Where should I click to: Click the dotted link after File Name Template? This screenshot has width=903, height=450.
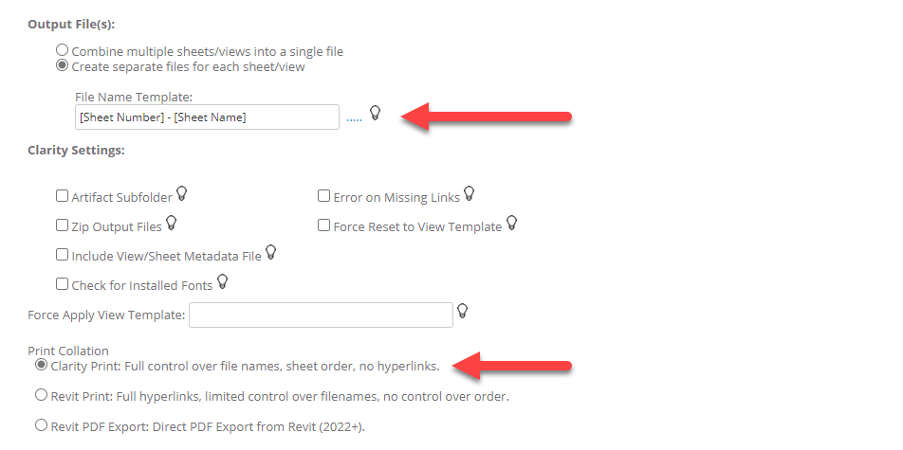click(354, 118)
